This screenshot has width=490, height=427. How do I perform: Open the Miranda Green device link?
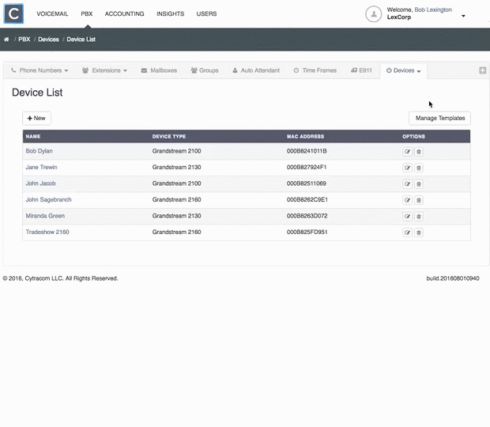coord(45,216)
